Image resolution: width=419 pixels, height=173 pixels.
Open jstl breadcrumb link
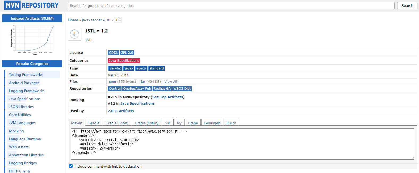click(108, 20)
